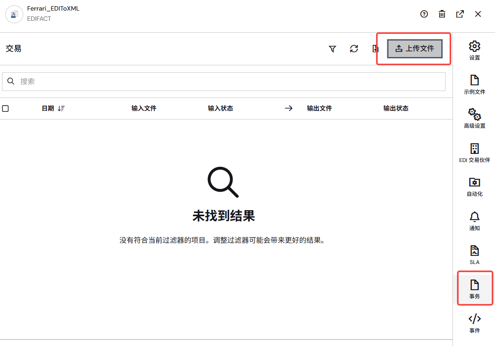Open the 通知 bell tab

point(475,221)
